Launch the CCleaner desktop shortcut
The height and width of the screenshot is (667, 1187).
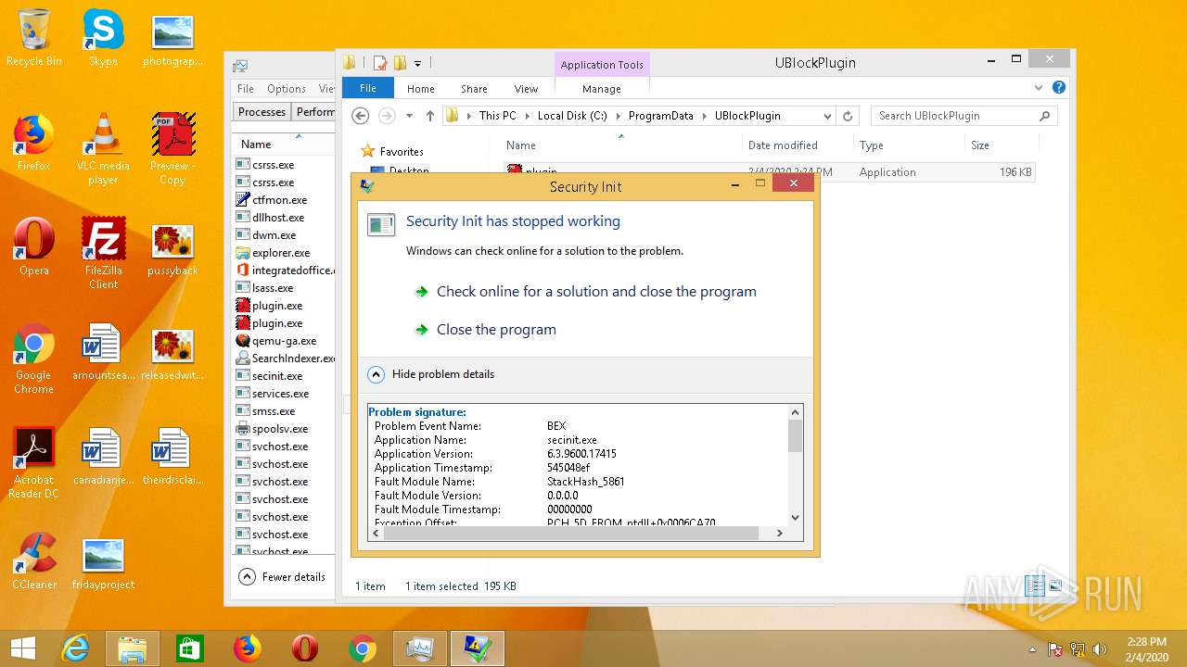click(34, 560)
